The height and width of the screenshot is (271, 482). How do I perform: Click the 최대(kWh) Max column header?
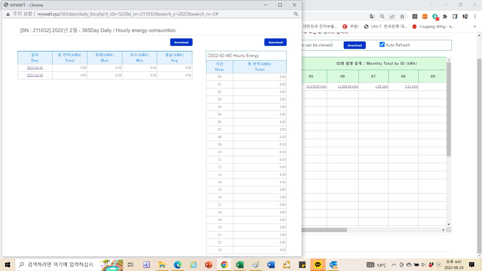pyautogui.click(x=105, y=58)
